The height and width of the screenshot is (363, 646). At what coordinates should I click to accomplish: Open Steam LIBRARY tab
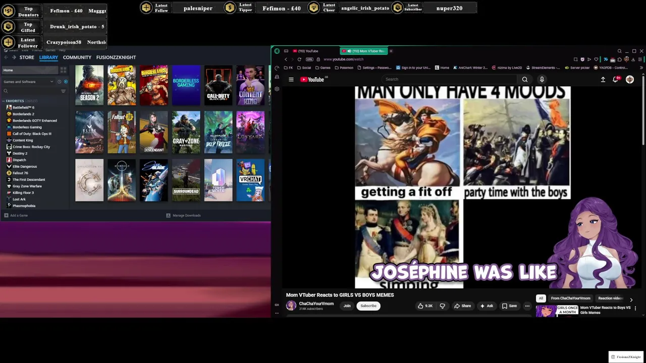(48, 57)
